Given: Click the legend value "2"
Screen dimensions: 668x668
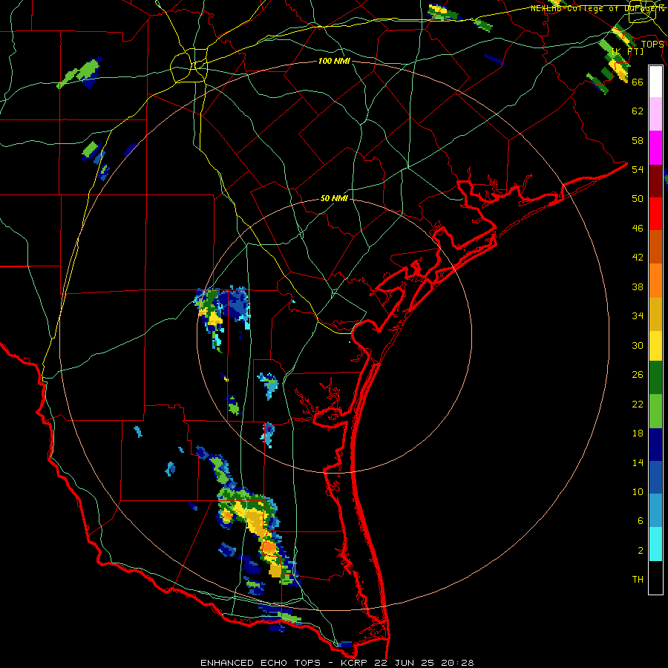Looking at the screenshot, I should pos(641,551).
